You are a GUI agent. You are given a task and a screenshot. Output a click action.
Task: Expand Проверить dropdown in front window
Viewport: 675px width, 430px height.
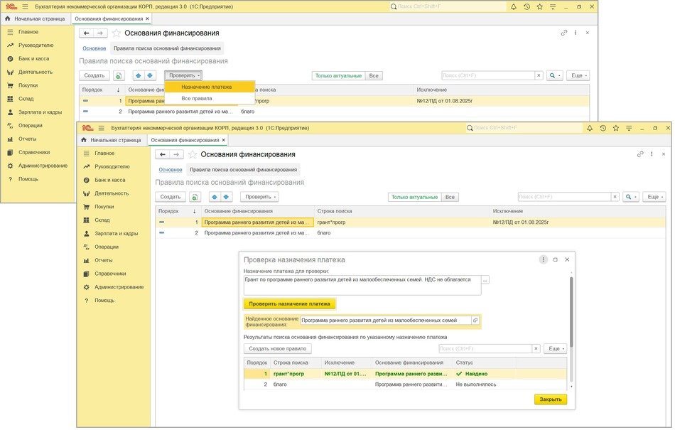tap(259, 197)
